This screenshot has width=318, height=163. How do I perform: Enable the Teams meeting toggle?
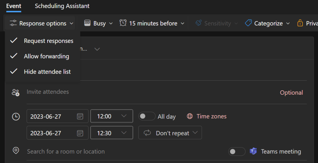[236, 152]
